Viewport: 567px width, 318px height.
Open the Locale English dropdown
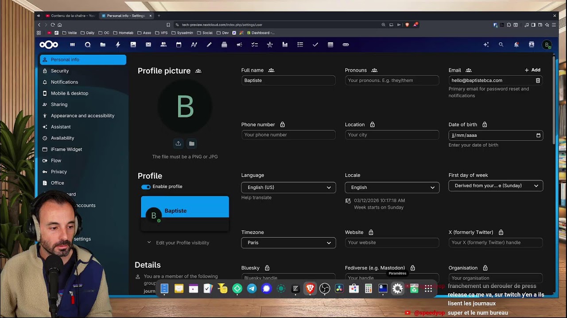tap(392, 187)
